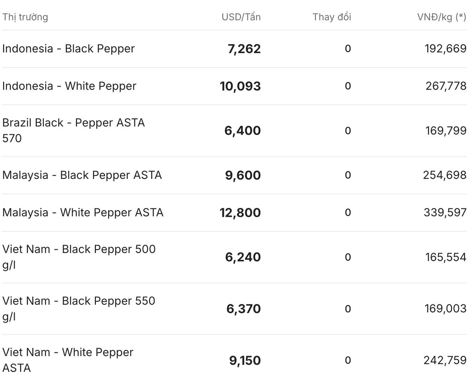Click the 9,150 Vietnam white pepper price
Image resolution: width=471 pixels, height=376 pixels.
[245, 361]
